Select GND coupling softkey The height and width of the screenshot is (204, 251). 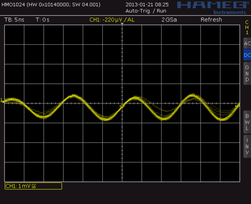(x=247, y=73)
